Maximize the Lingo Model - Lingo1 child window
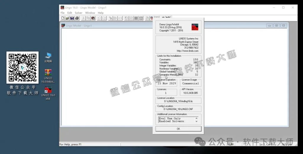Image resolution: width=303 pixels, height=154 pixels. 277,25
